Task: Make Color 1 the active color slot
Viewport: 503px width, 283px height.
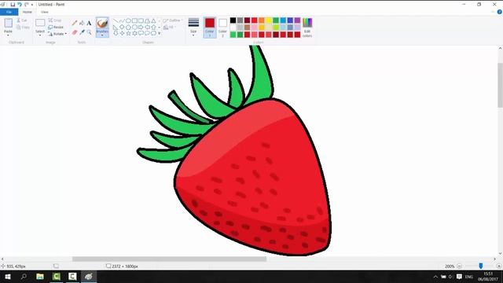Action: pyautogui.click(x=210, y=27)
